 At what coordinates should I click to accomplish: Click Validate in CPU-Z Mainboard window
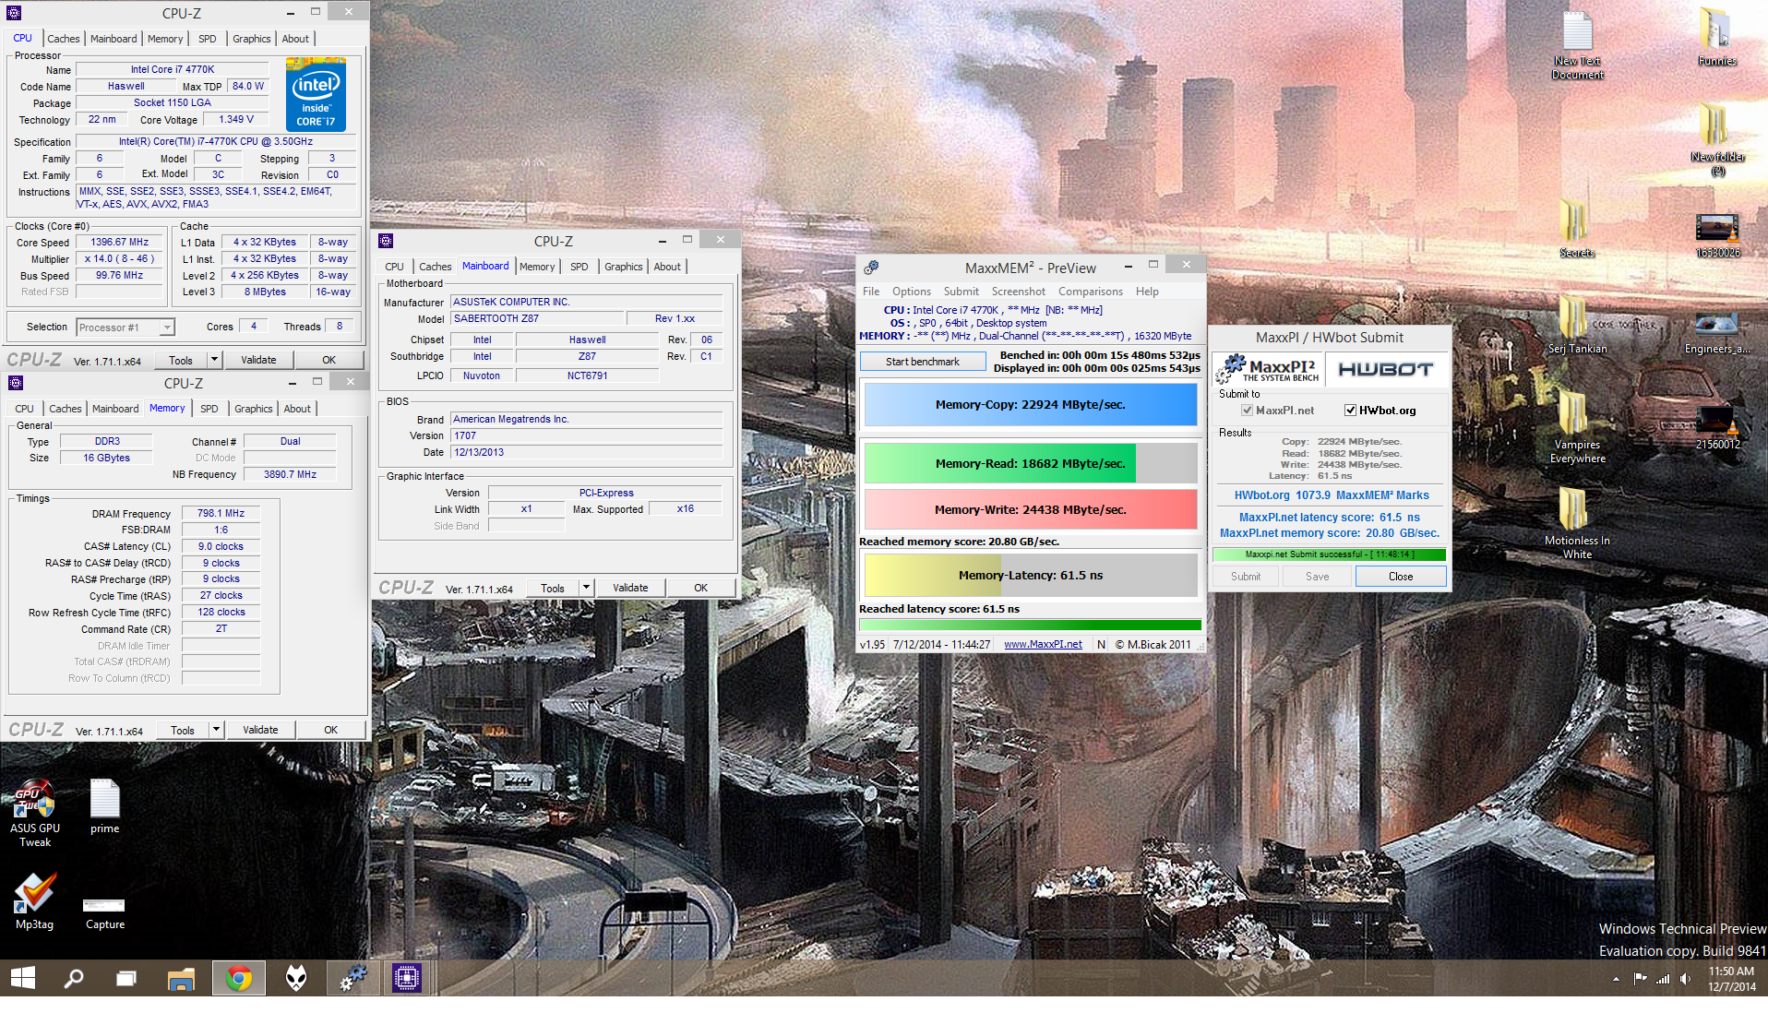pos(630,588)
